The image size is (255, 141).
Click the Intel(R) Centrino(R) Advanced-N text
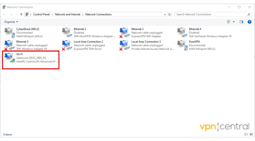(37, 61)
